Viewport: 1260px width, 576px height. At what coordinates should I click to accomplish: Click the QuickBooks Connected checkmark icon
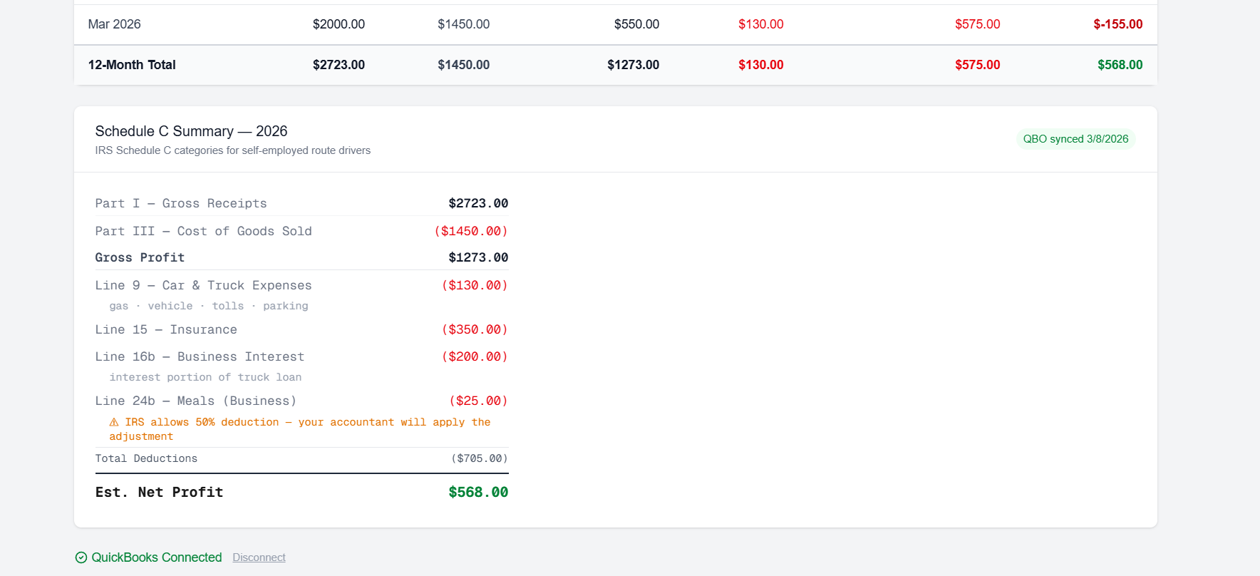pyautogui.click(x=81, y=557)
